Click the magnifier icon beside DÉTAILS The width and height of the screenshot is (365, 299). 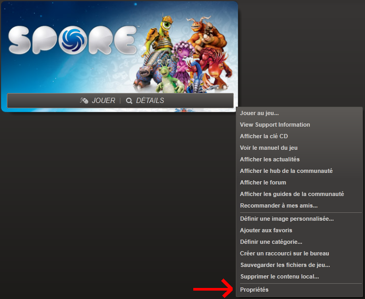(129, 101)
